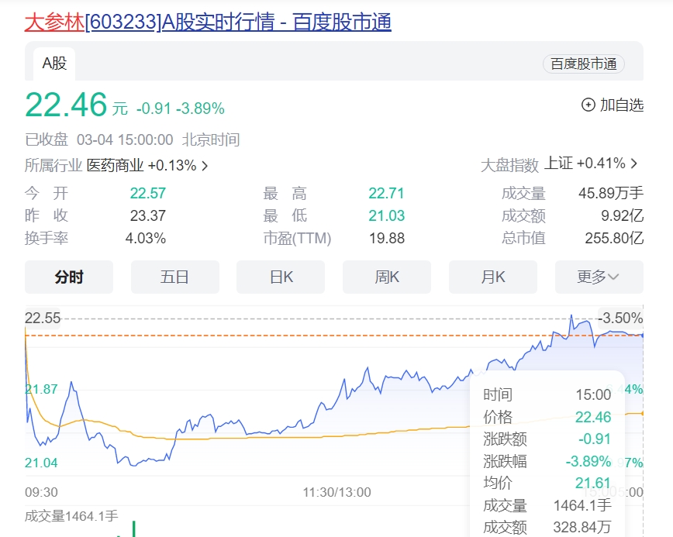Switch to the 月K chart tab

pos(493,277)
